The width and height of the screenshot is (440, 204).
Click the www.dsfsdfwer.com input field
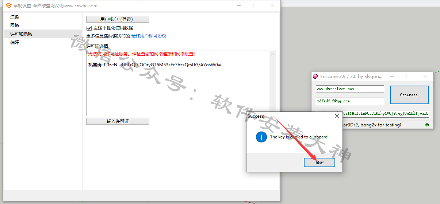tap(350, 89)
